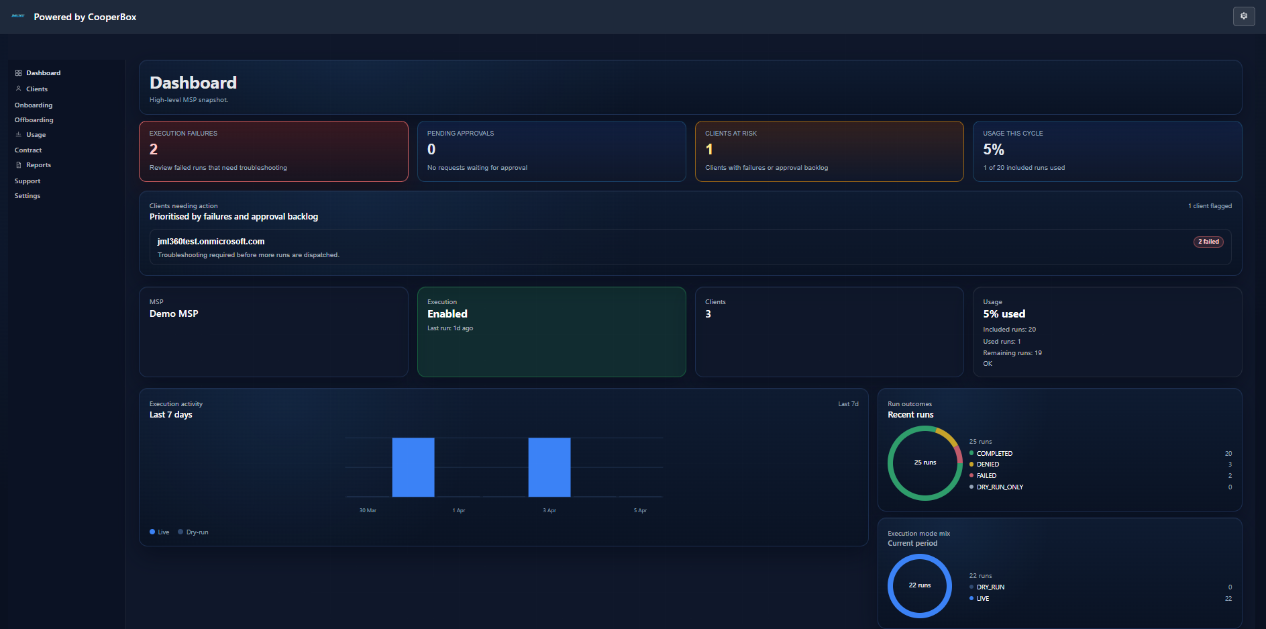The width and height of the screenshot is (1266, 629).
Task: Click the Execution Failures summary card
Action: [x=273, y=151]
